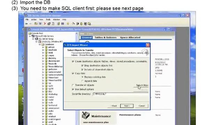This screenshot has height=125, width=223.
Task: Expand the msdb database node
Action: click(43, 103)
